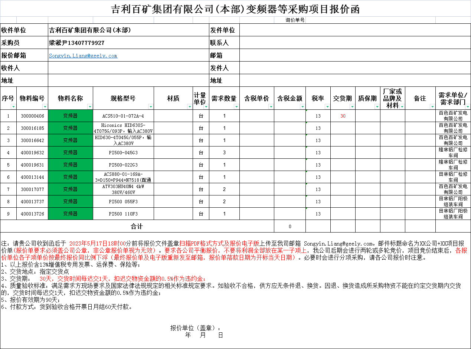Click the ACS880-01-169A model cell
The width and height of the screenshot is (471, 349).
pyautogui.click(x=123, y=177)
